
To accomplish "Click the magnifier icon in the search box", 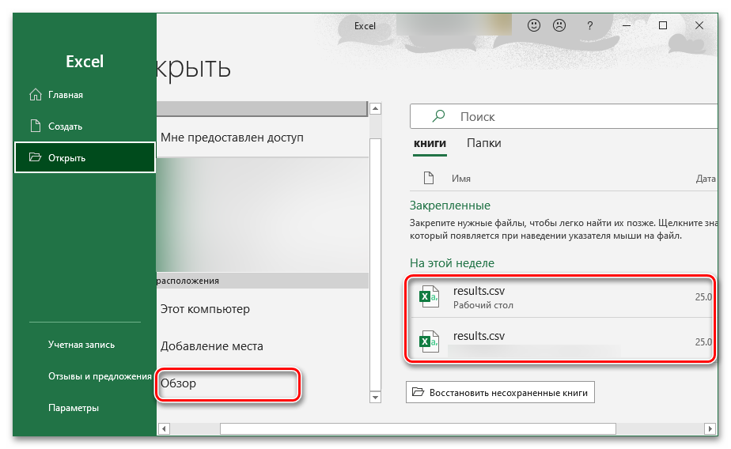I will [x=437, y=116].
